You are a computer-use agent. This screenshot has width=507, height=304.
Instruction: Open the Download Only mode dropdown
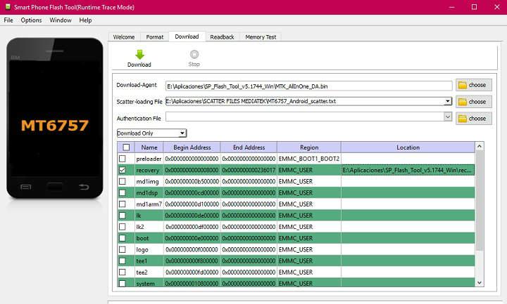(x=151, y=133)
